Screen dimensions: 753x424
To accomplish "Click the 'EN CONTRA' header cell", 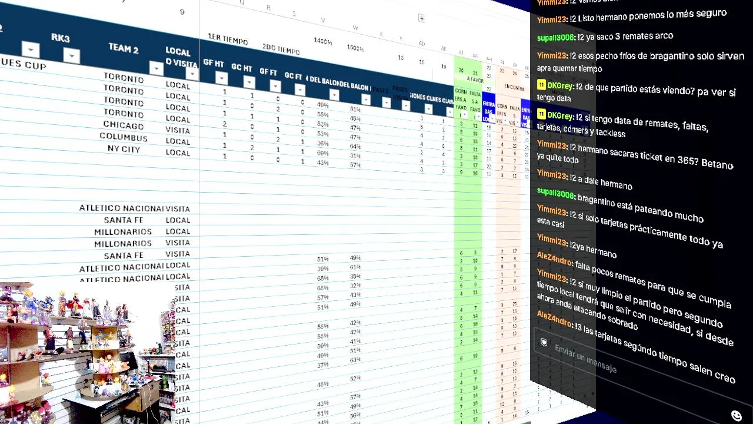I will click(x=514, y=87).
